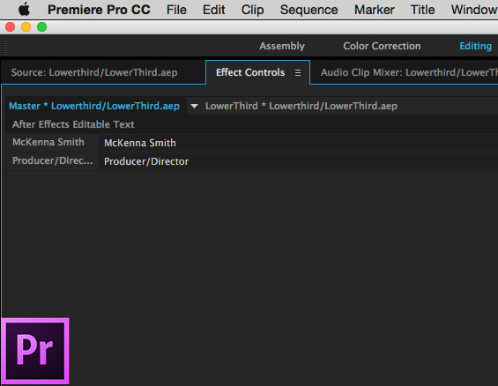Select the Effect Controls tab

click(250, 72)
